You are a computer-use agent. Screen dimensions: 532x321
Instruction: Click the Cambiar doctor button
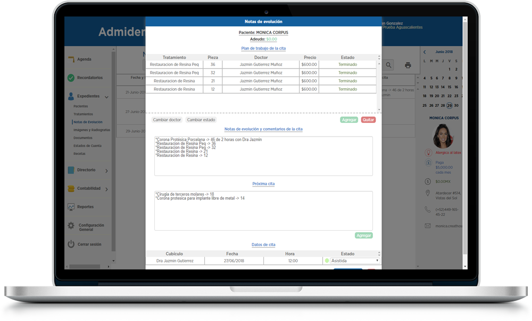click(x=167, y=120)
